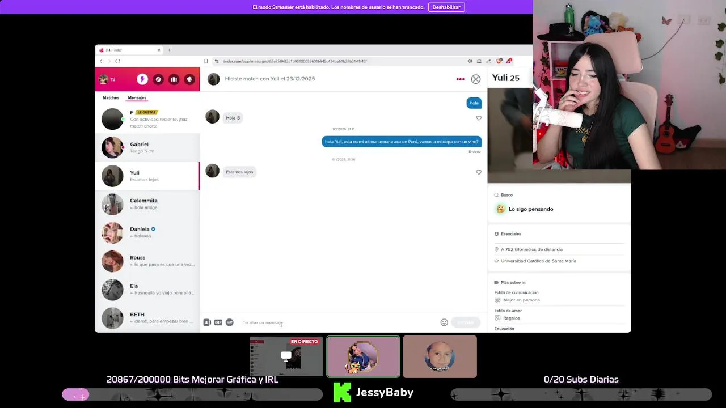Click the Brave shields icon

coord(499,61)
